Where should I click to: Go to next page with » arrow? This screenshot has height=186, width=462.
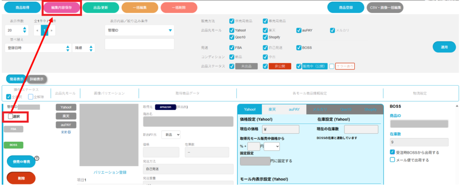(x=52, y=30)
